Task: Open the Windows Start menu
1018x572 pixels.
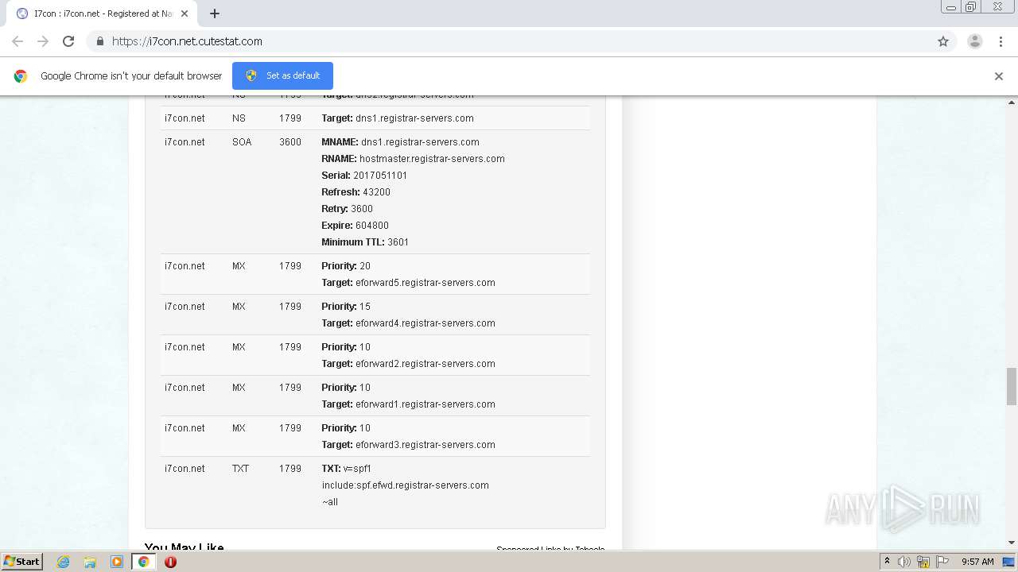Action: pyautogui.click(x=21, y=562)
